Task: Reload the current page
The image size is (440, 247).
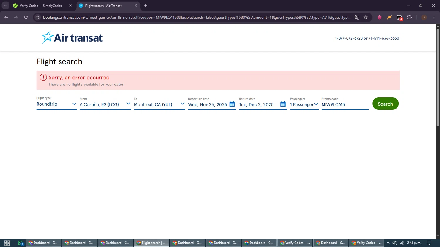Action: tap(26, 17)
